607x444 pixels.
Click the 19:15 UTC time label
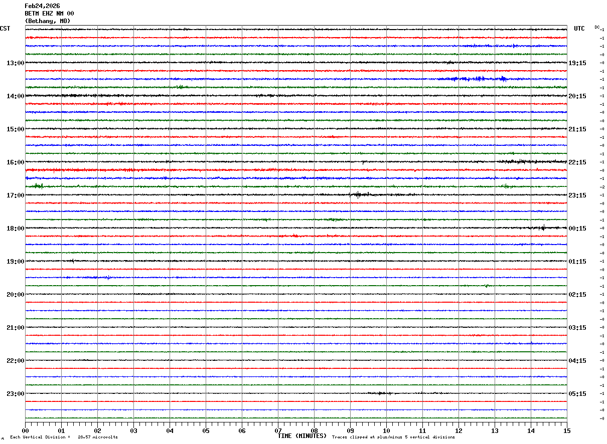pos(577,63)
